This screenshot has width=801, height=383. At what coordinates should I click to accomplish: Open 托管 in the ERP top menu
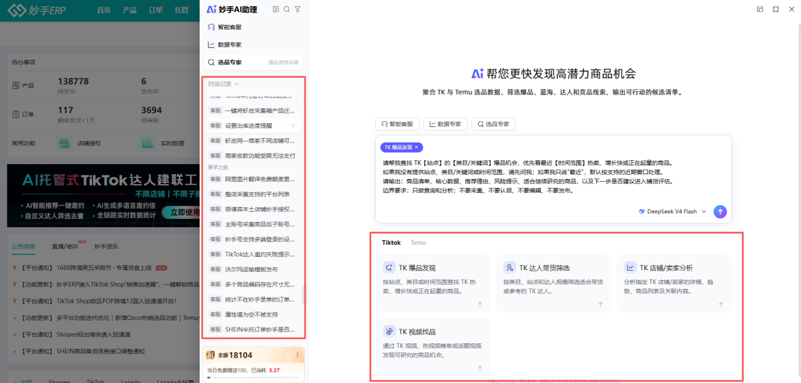pos(181,10)
